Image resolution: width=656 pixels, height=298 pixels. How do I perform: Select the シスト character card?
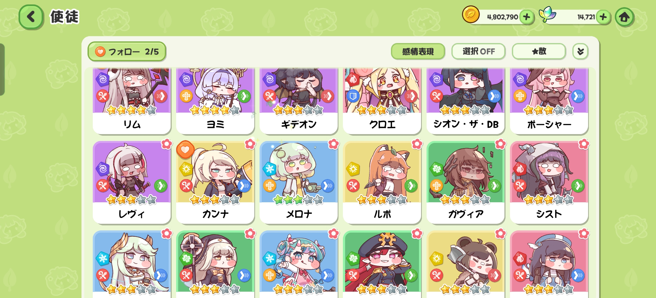click(x=549, y=182)
